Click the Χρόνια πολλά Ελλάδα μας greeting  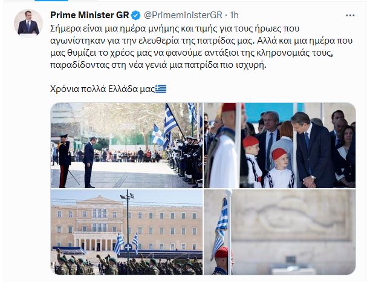pyautogui.click(x=103, y=89)
